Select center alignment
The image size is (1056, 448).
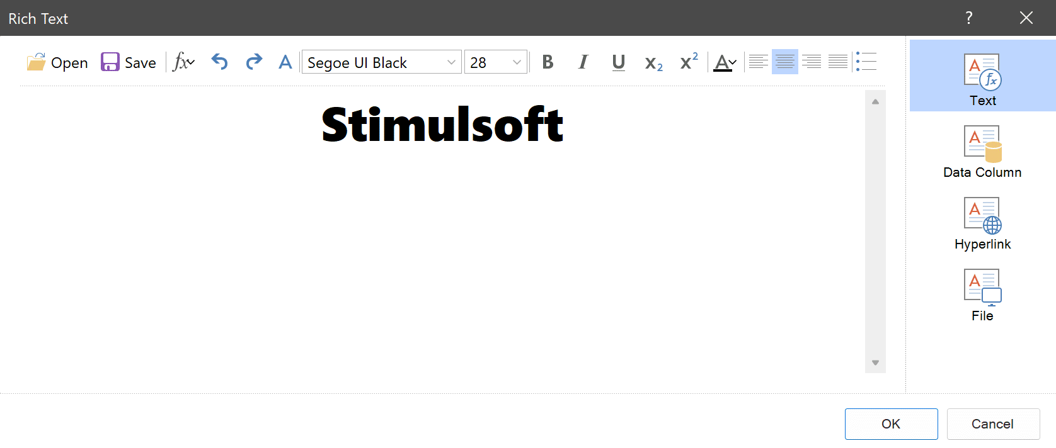[x=785, y=62]
